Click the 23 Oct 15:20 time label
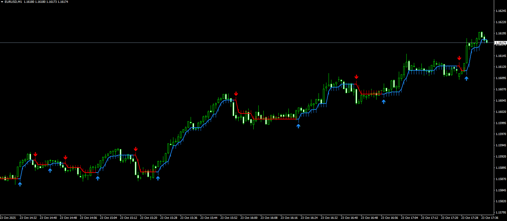The height and width of the screenshot is (221, 507). [x=149, y=218]
